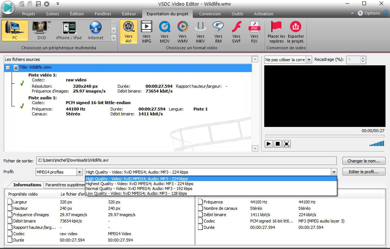Stop the preview playback
Screen dimensions: 390x249
tap(278, 144)
